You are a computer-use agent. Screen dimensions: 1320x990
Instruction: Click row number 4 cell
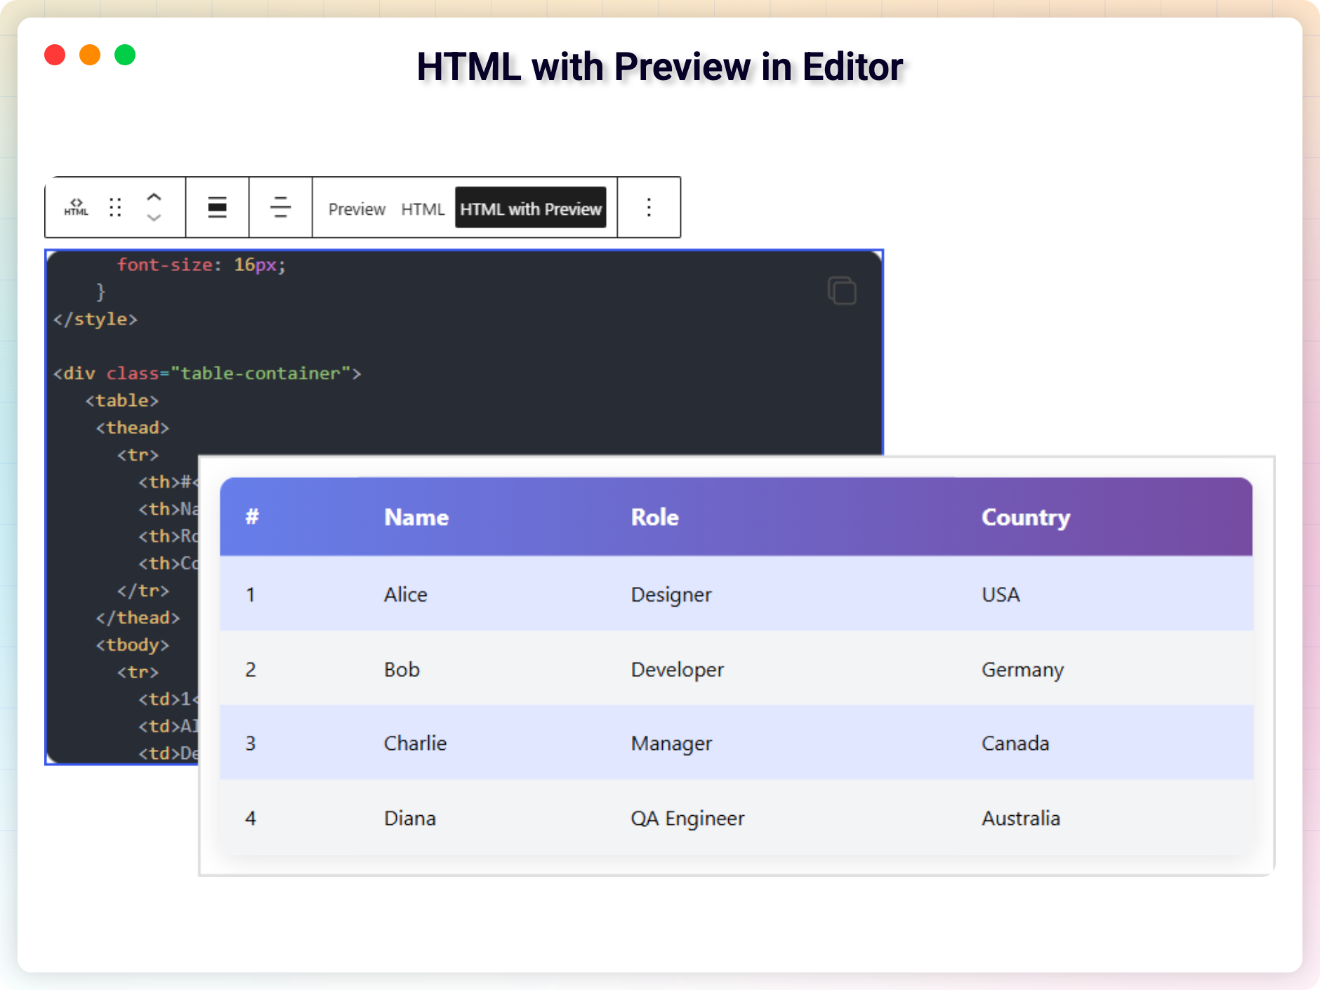[x=251, y=818]
